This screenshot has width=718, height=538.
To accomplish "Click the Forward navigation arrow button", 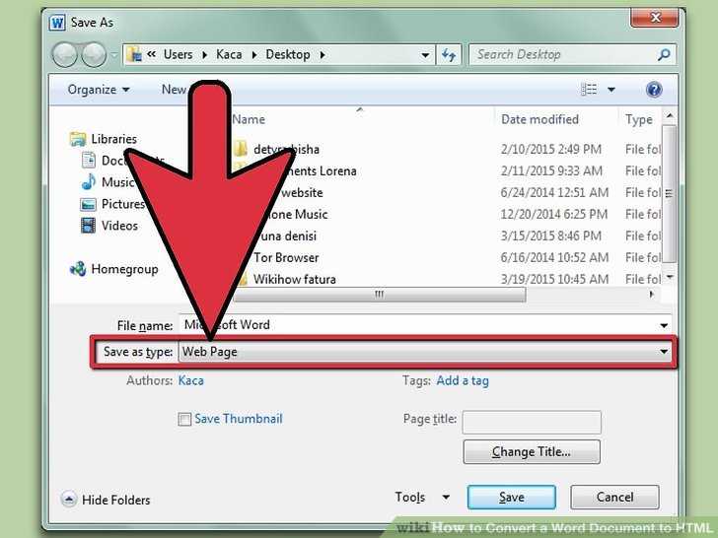I will pyautogui.click(x=94, y=55).
